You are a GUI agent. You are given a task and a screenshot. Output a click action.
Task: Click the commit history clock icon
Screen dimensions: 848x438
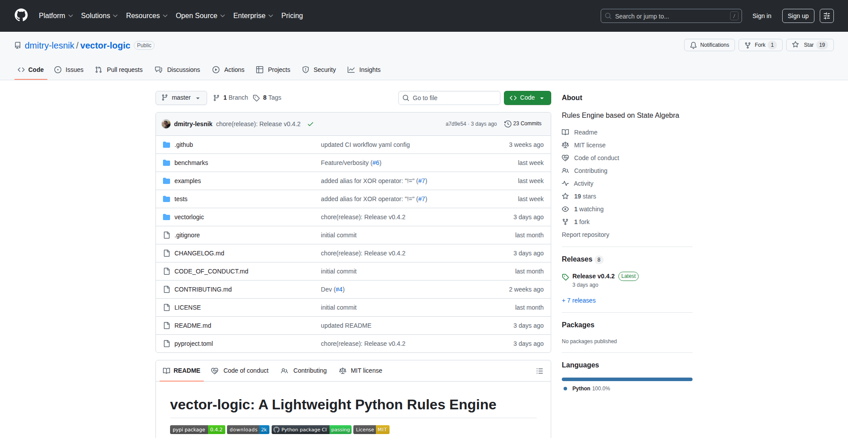point(507,124)
